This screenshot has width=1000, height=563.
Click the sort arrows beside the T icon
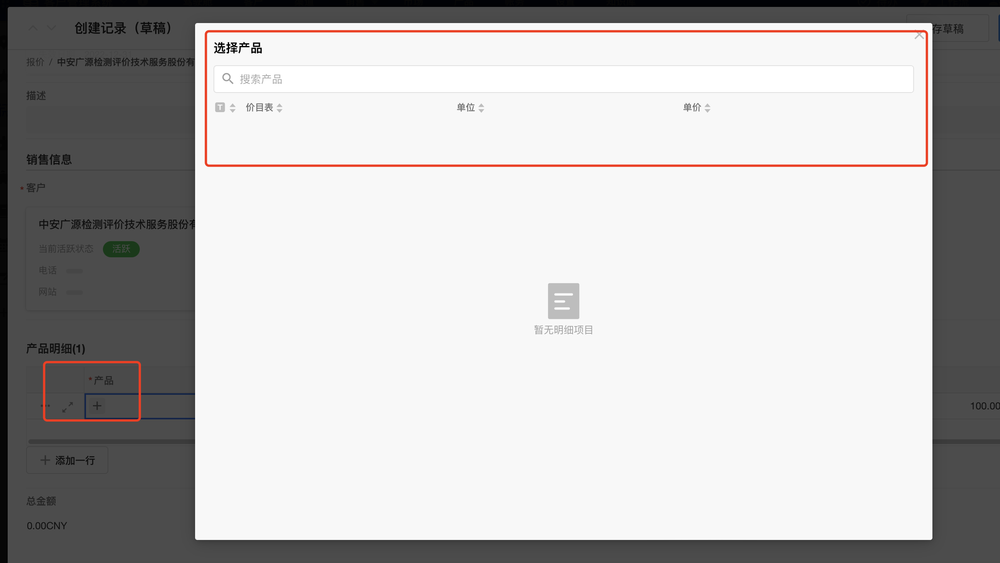(233, 108)
